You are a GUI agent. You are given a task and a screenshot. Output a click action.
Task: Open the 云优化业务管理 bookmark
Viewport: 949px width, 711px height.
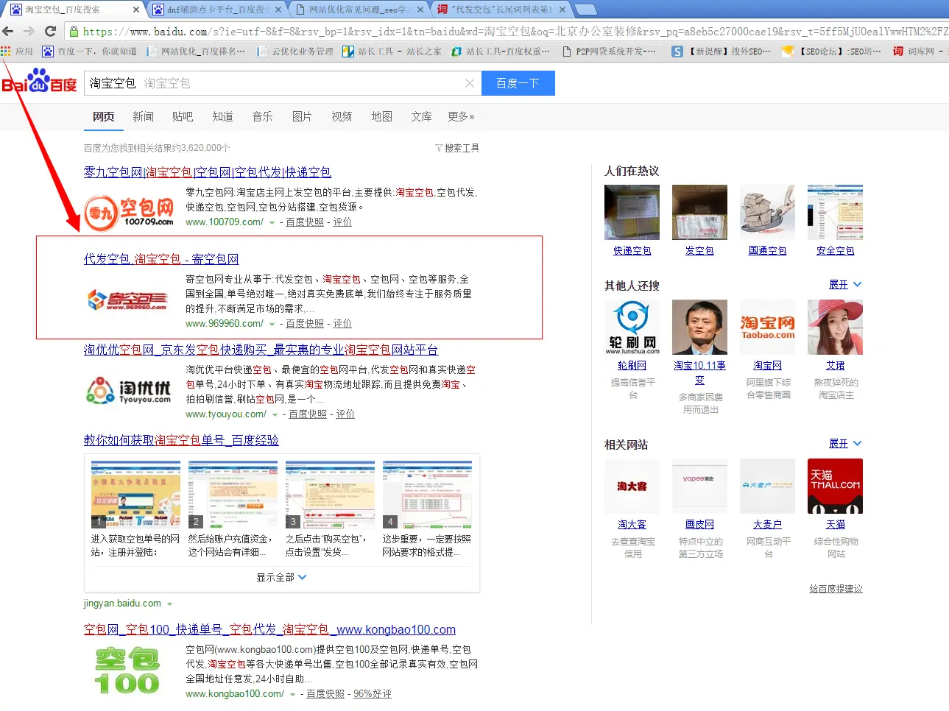pos(294,51)
